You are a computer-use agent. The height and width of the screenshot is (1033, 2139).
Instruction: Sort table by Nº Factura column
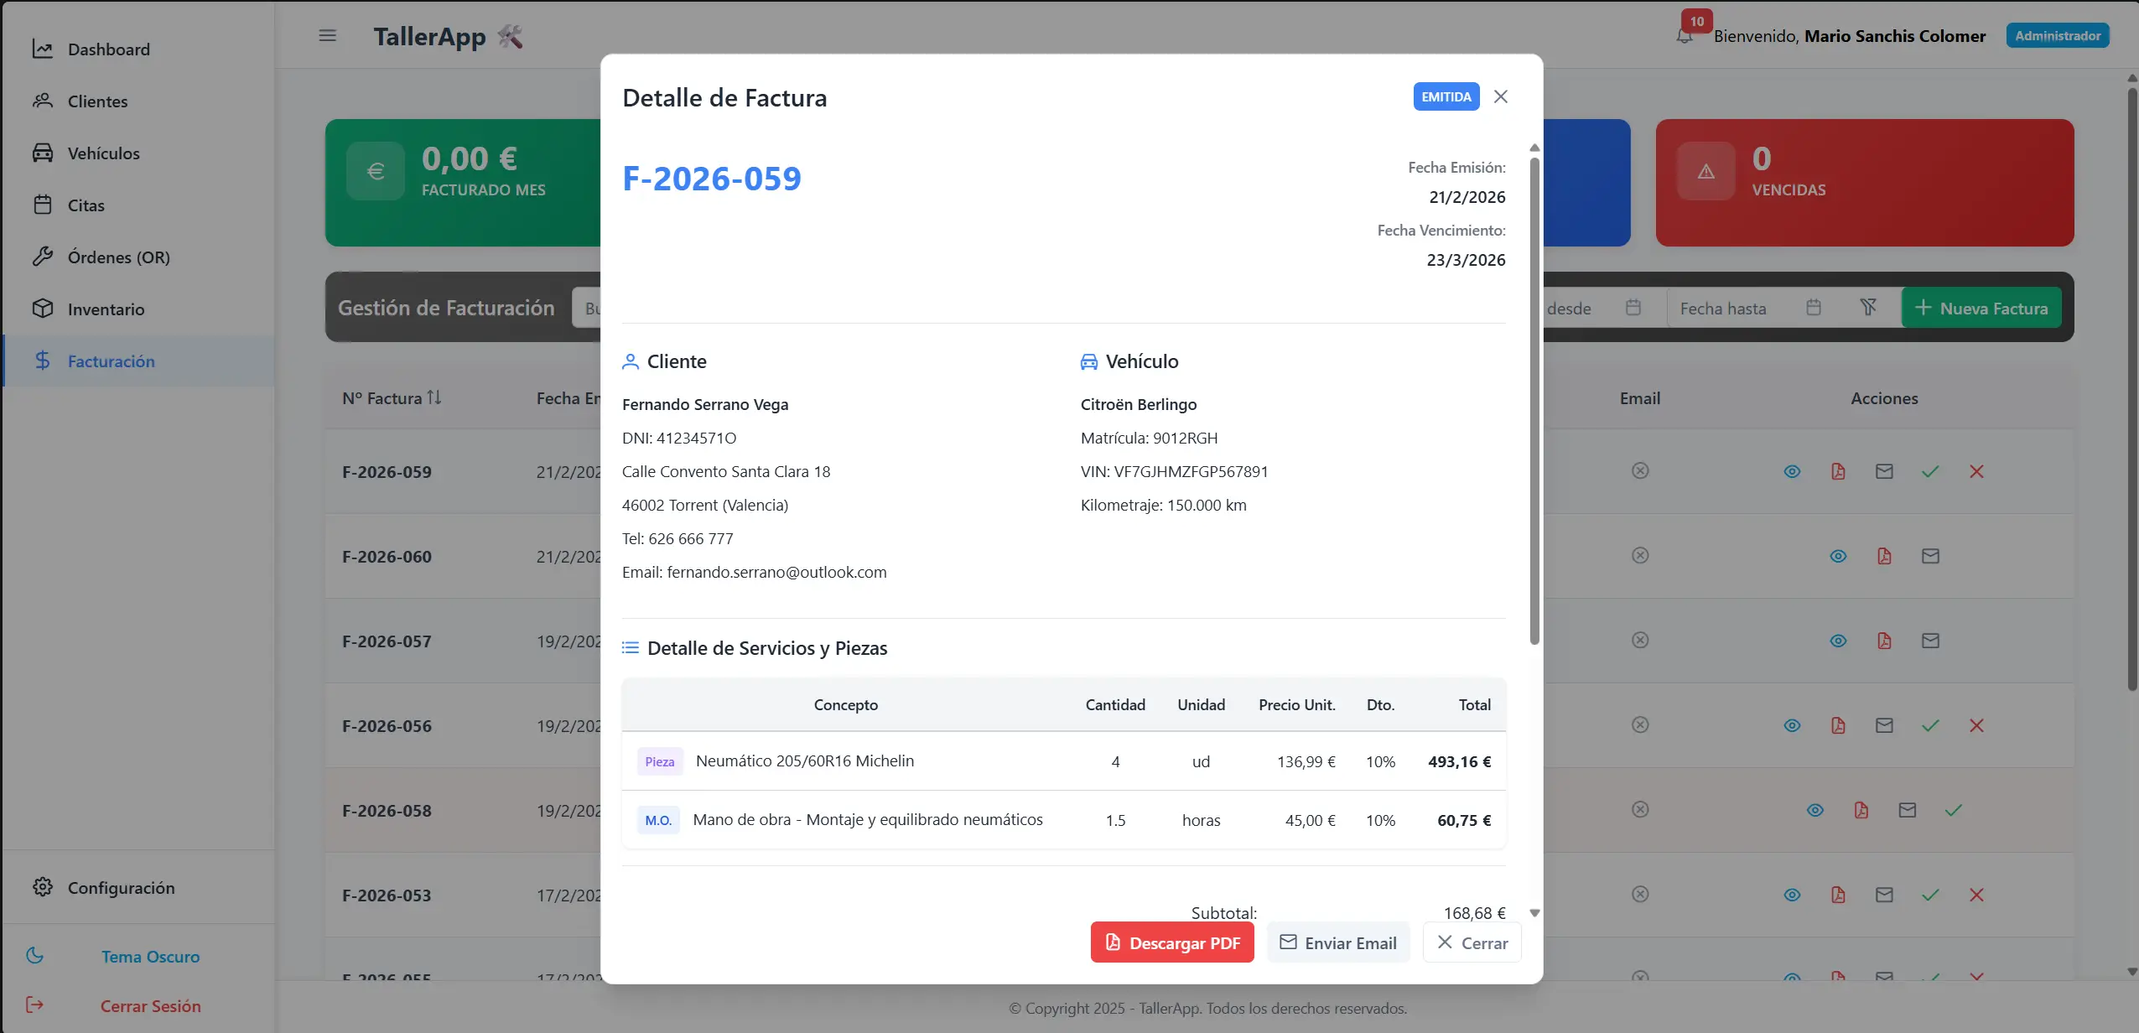click(392, 398)
